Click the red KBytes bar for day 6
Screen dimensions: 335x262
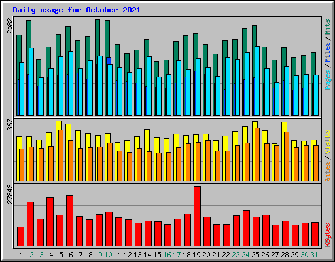click(69, 221)
